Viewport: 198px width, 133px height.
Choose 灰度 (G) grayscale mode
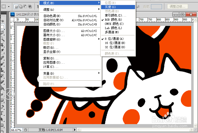(118, 7)
